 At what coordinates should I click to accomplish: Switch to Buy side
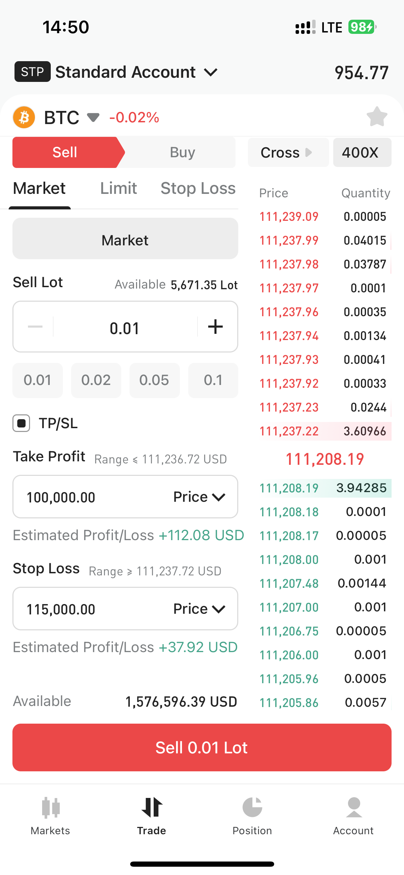coord(182,152)
